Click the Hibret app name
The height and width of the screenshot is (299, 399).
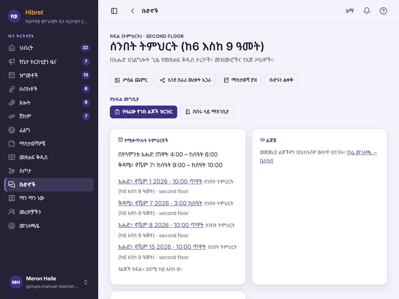pos(34,12)
